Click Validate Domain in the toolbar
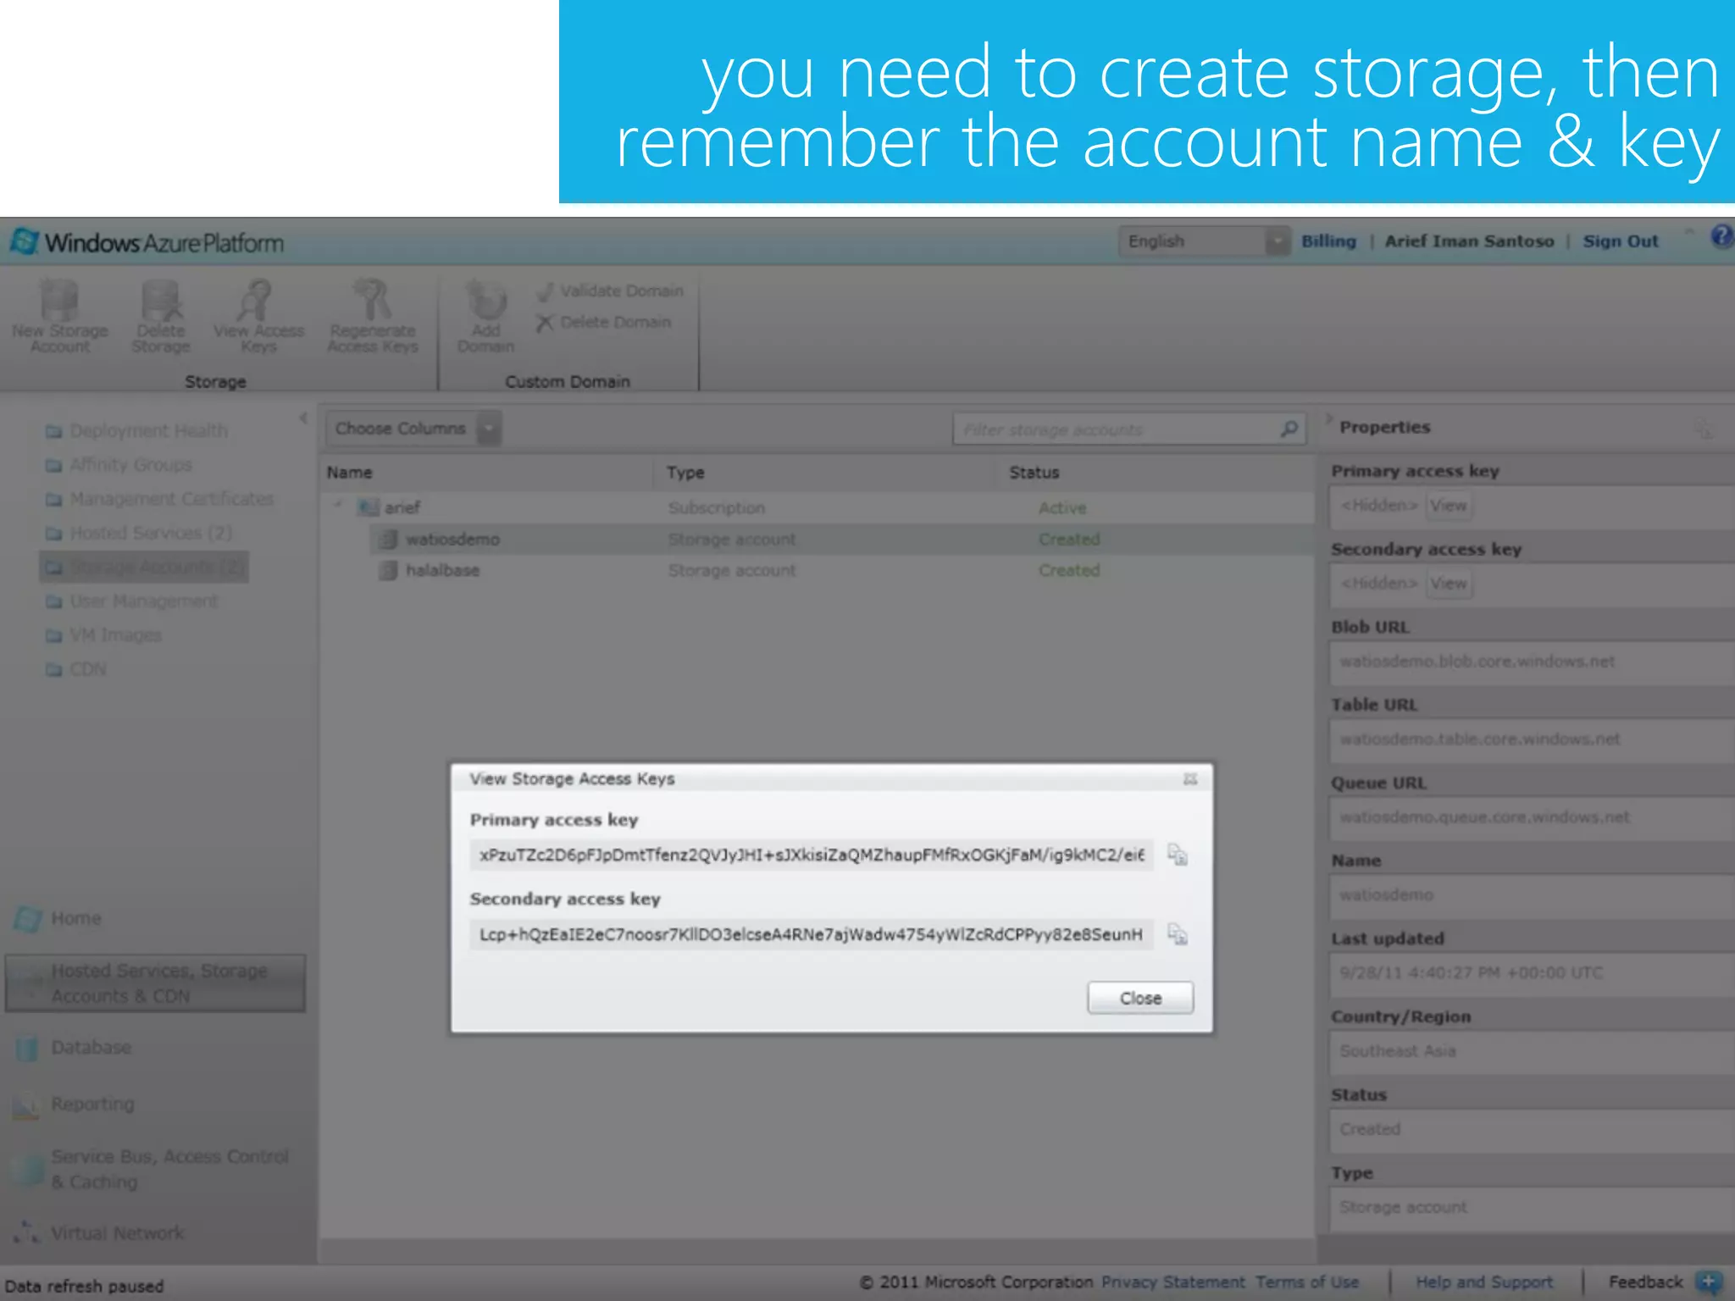 click(x=610, y=291)
